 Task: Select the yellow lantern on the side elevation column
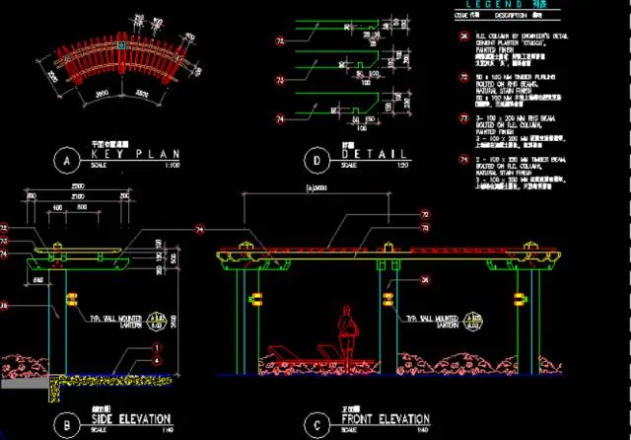coord(72,299)
